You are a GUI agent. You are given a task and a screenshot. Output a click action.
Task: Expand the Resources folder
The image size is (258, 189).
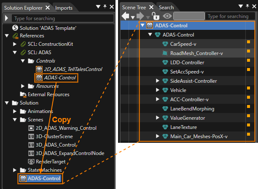tap(23, 86)
